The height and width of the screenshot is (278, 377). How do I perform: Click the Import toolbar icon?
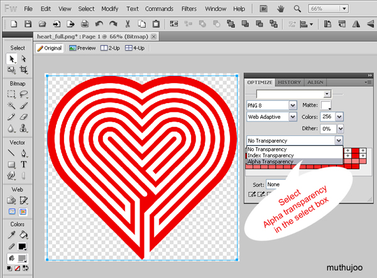click(x=57, y=24)
